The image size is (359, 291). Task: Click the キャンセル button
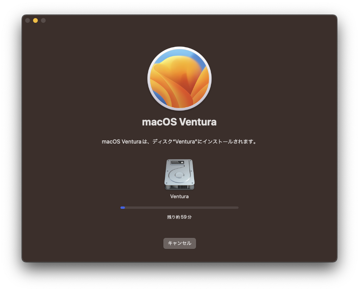179,243
